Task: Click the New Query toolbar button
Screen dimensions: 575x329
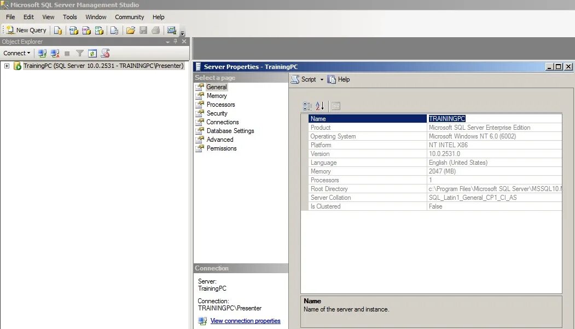Action: 26,30
